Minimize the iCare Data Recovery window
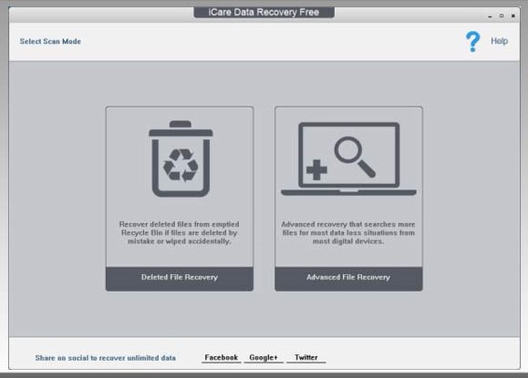528x378 pixels. tap(490, 15)
